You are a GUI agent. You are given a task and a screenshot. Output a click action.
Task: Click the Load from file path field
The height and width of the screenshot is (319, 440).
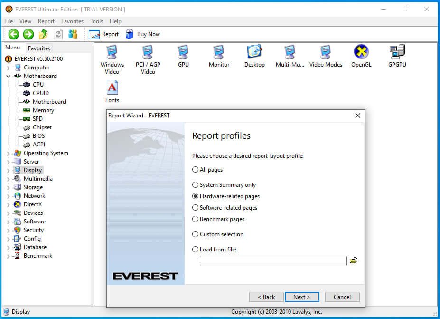tap(273, 261)
